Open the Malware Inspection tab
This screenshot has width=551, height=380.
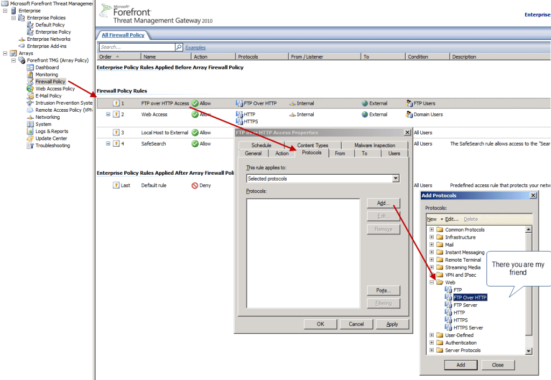pos(375,145)
